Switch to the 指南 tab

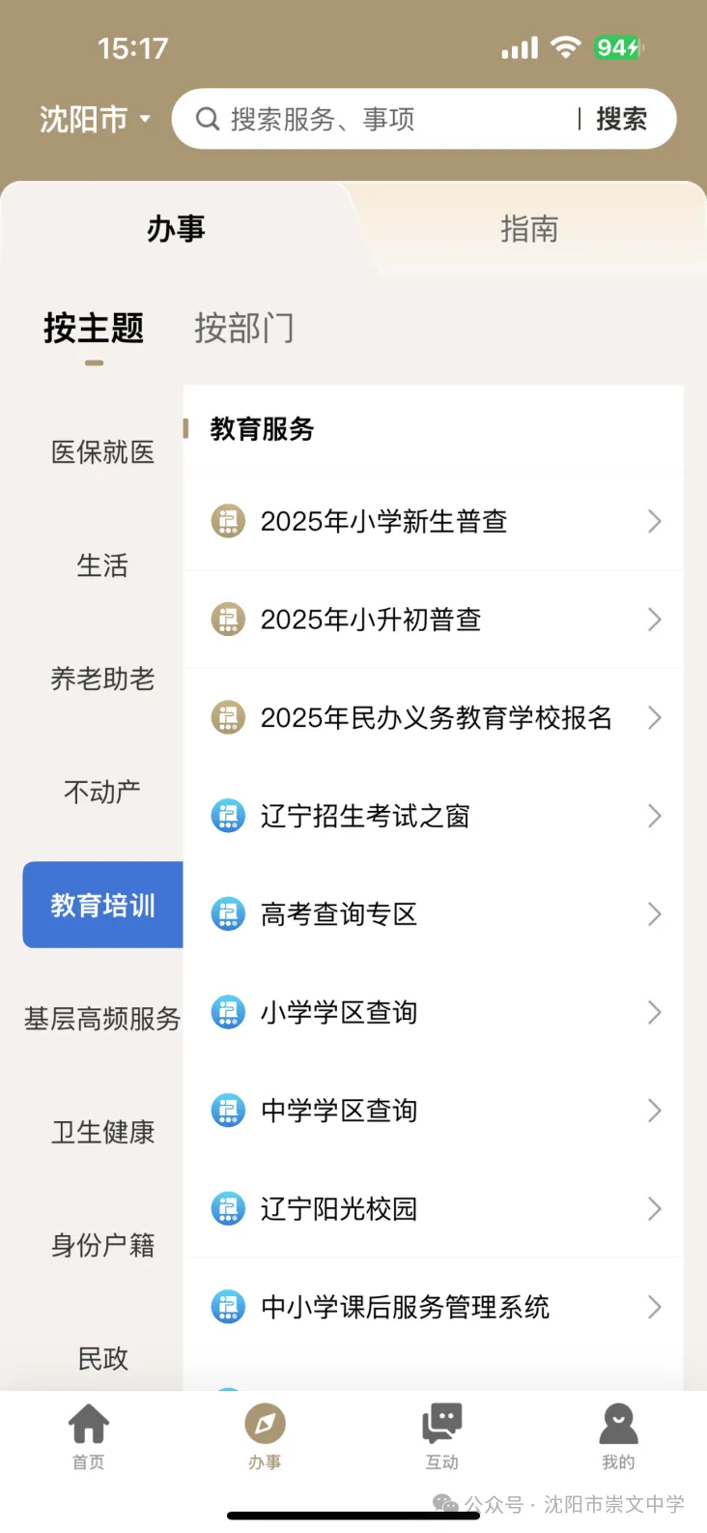click(528, 229)
